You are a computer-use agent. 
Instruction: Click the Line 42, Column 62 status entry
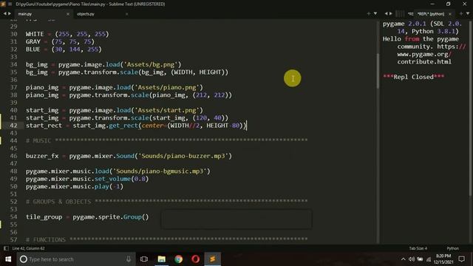[28, 248]
